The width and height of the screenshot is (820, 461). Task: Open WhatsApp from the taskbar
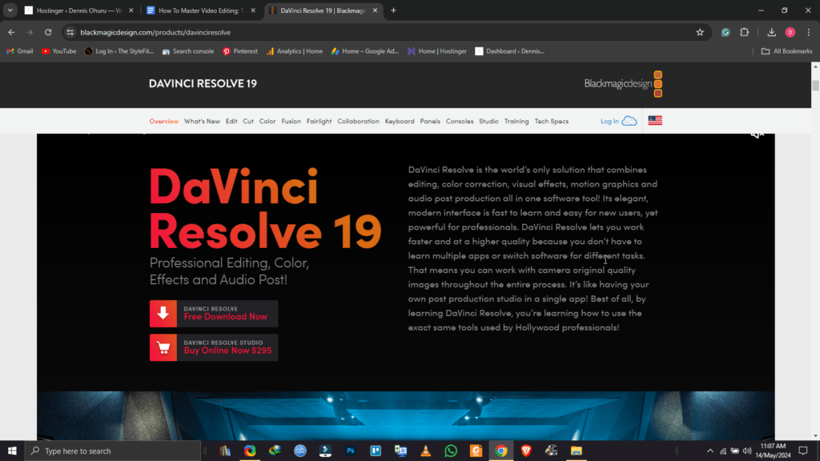click(x=451, y=451)
